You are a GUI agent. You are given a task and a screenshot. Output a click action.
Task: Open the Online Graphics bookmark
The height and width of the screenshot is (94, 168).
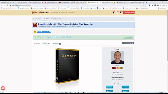115,8
